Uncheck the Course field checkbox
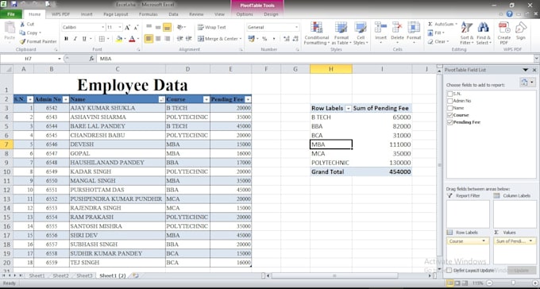 coord(449,115)
